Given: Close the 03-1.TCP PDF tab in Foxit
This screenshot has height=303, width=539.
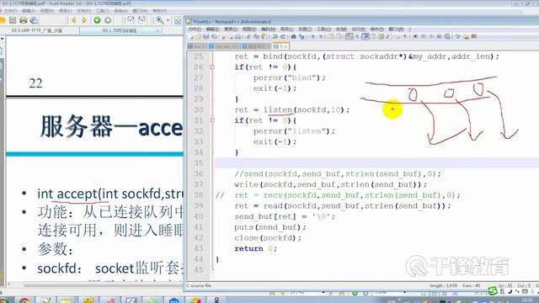Looking at the screenshot, I should pyautogui.click(x=157, y=30).
